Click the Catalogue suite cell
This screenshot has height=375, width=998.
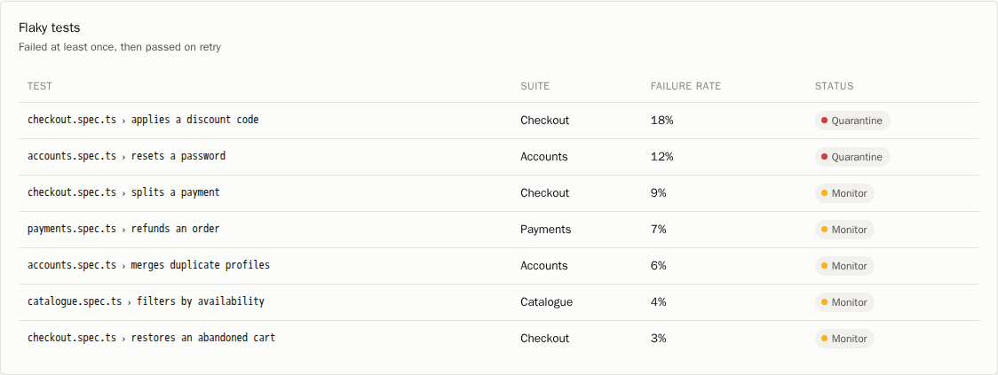pyautogui.click(x=546, y=302)
